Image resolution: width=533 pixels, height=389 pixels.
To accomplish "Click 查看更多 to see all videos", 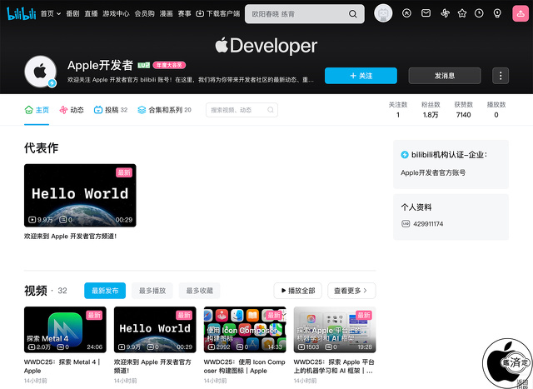I will pos(351,291).
